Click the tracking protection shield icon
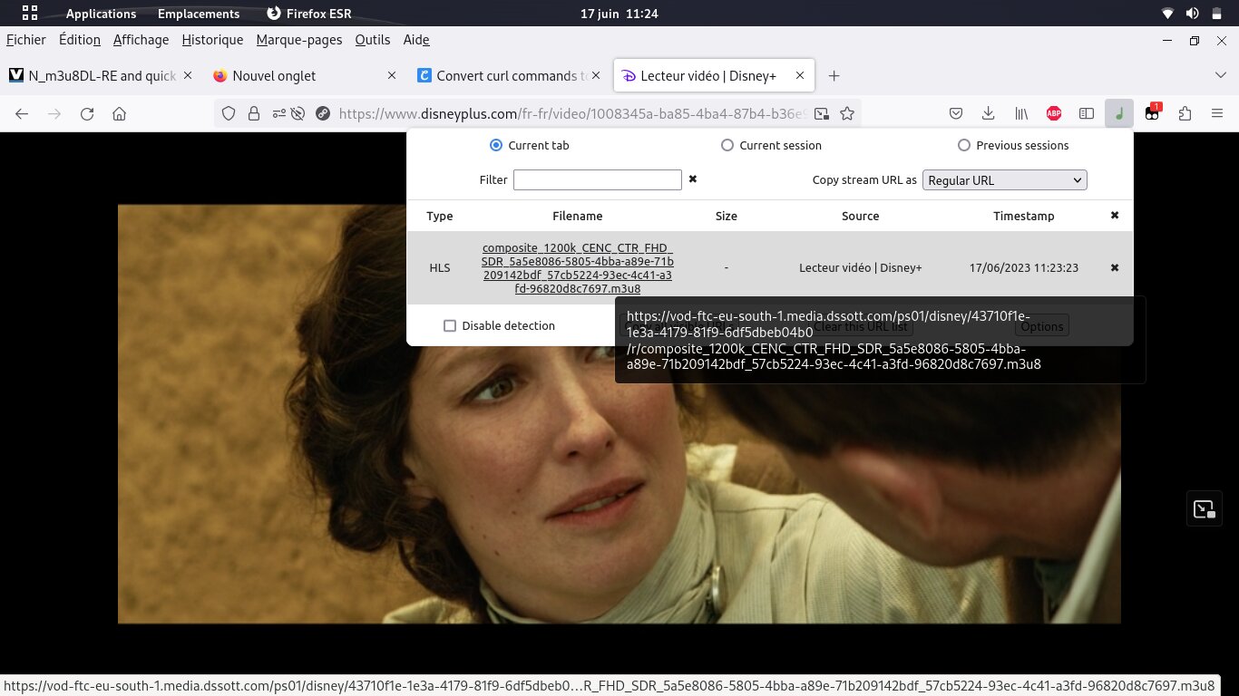 tap(229, 113)
